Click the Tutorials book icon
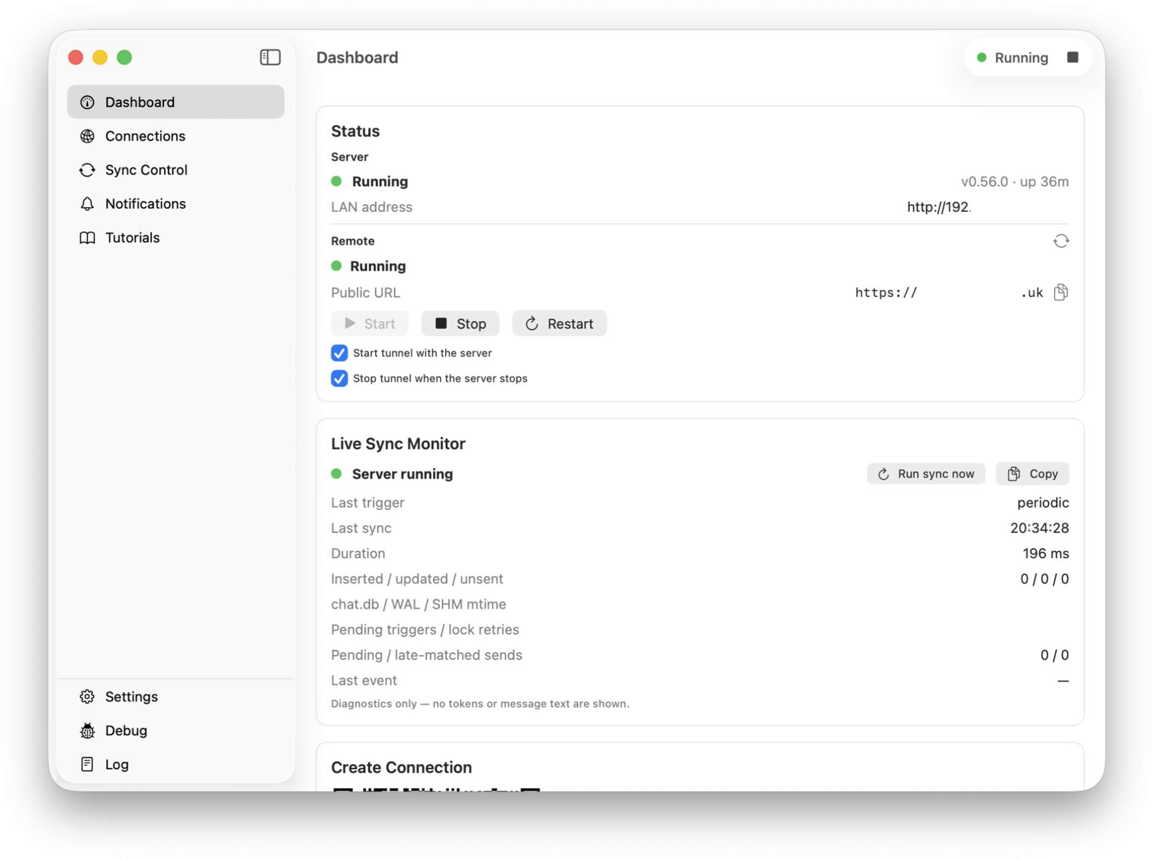The image size is (1153, 860). click(x=87, y=238)
